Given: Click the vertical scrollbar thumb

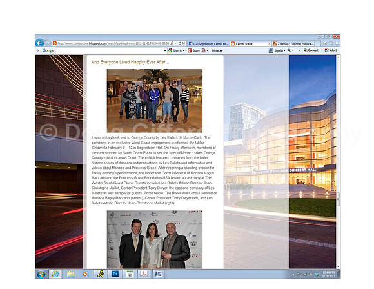Looking at the screenshot, I should click(x=339, y=199).
